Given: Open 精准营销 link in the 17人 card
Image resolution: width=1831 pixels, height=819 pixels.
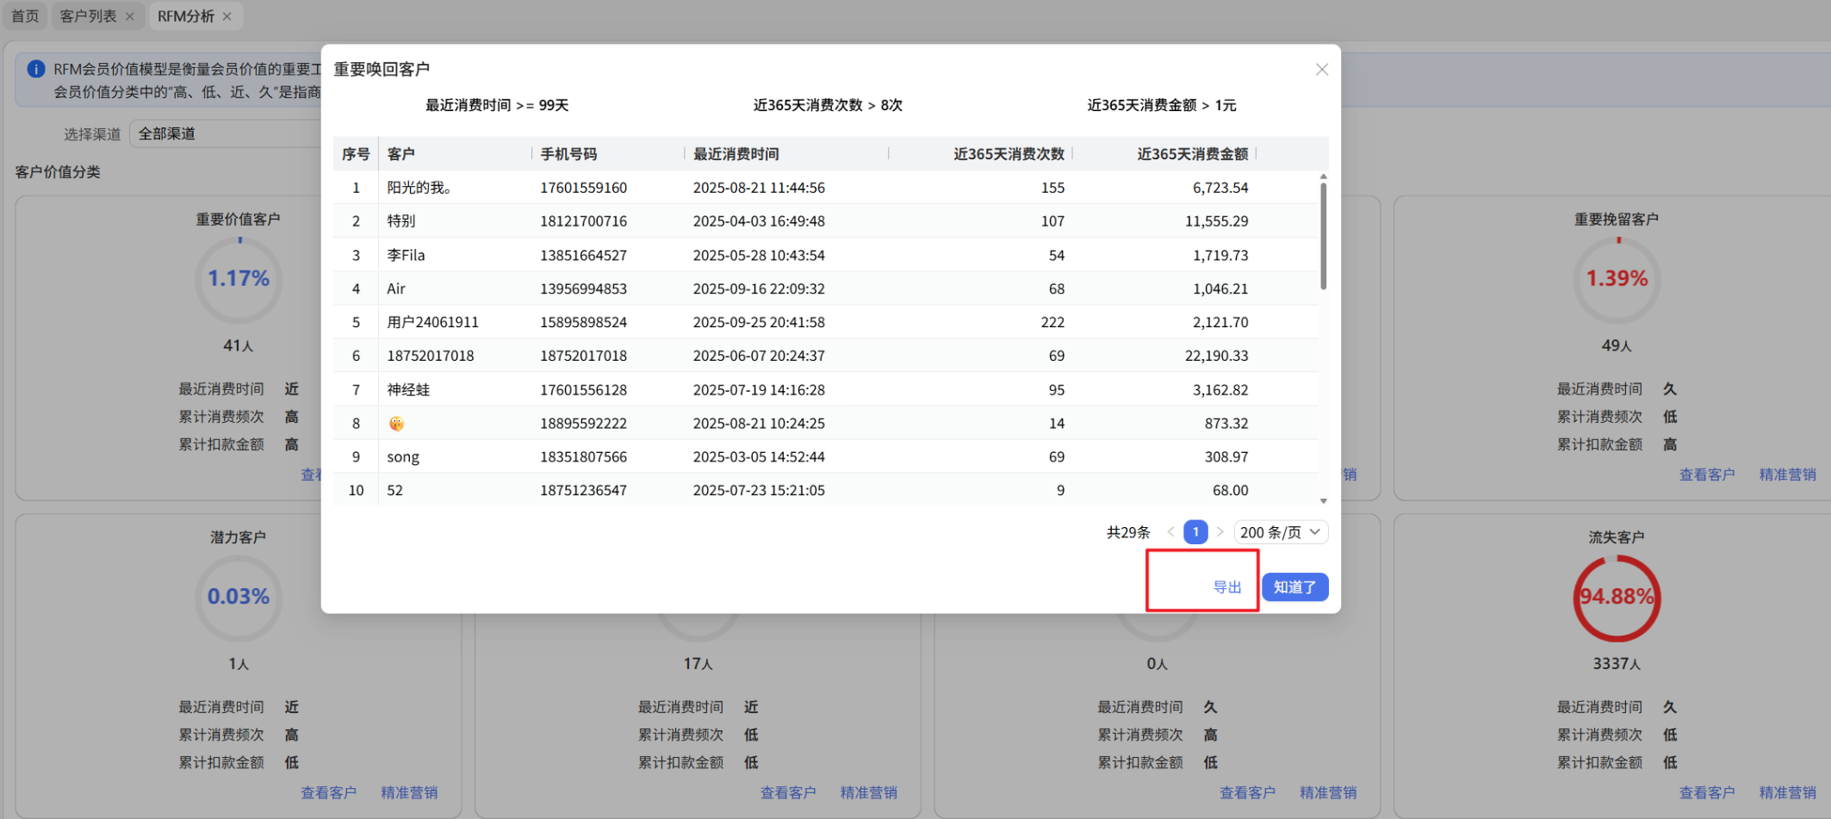Looking at the screenshot, I should click(868, 792).
